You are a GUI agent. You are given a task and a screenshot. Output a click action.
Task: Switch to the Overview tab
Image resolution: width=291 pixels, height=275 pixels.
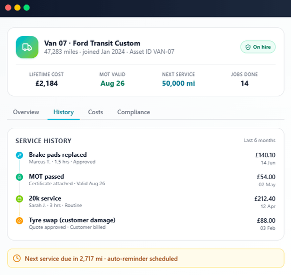[x=26, y=112]
